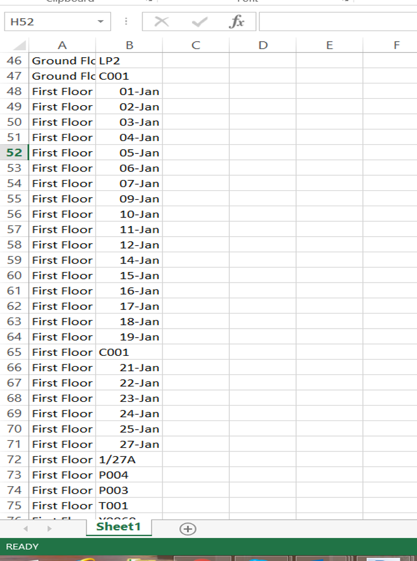Click the previous sheet navigation arrow
The image size is (417, 561).
[26, 528]
